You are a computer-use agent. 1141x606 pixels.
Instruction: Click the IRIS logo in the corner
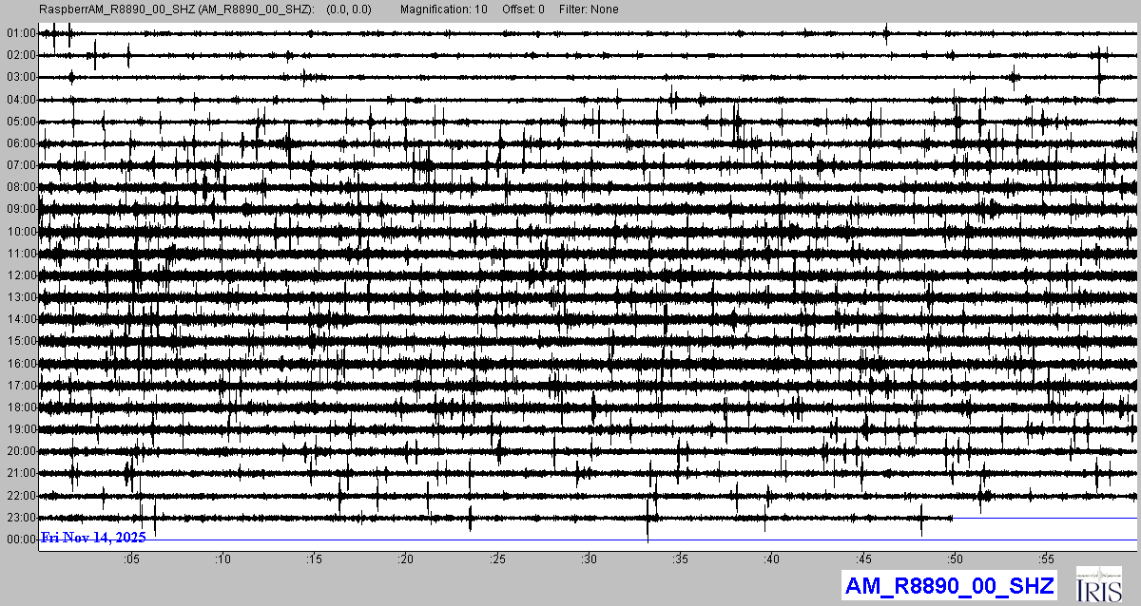[x=1100, y=584]
